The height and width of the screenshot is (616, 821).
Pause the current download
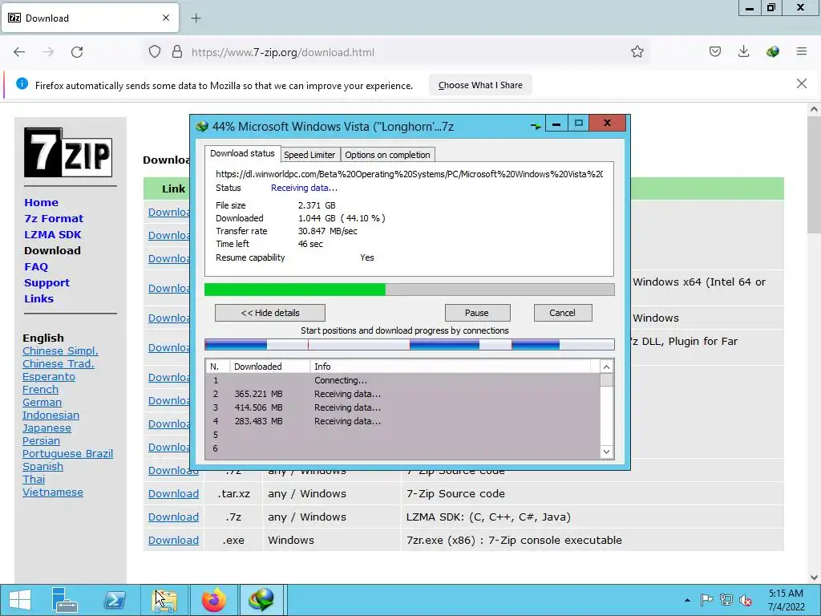[477, 313]
